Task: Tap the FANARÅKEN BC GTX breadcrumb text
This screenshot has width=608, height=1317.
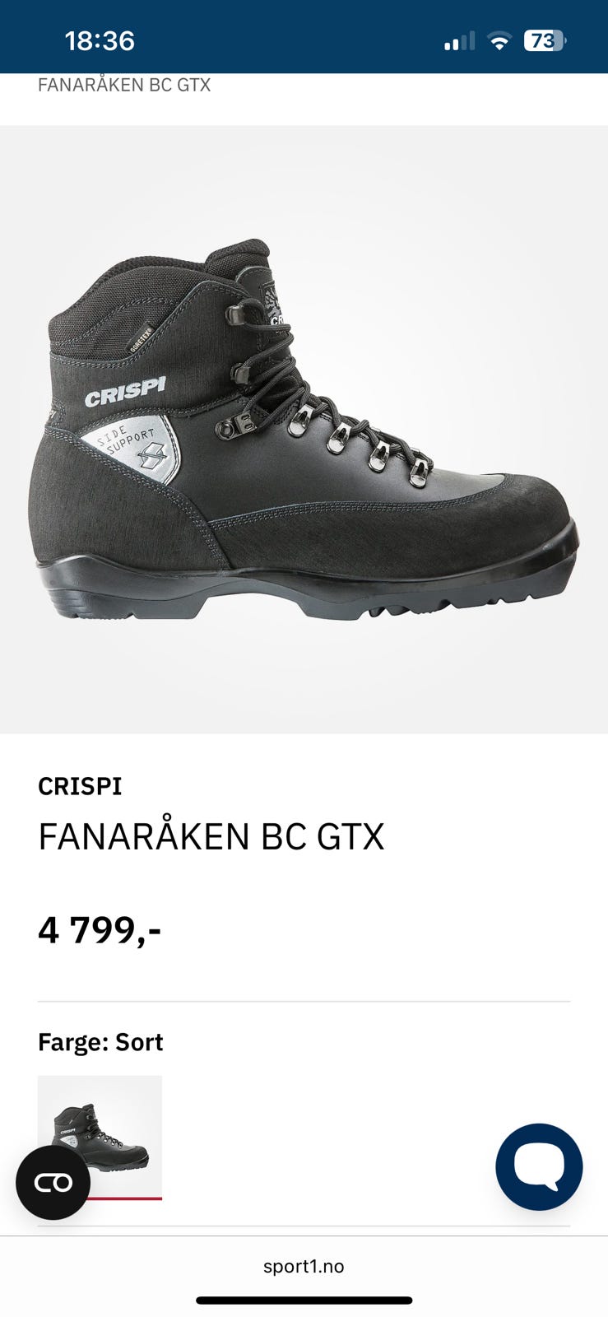Action: coord(124,85)
